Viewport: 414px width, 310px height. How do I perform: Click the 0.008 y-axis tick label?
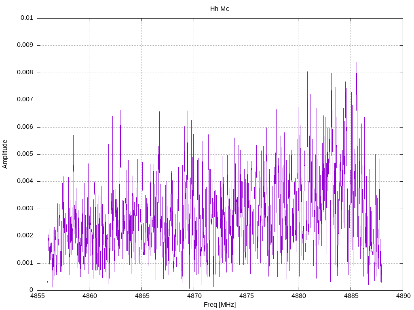coord(25,73)
